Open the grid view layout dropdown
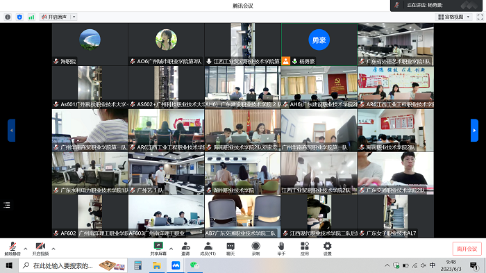Screen dimensions: 486x273 454,17
